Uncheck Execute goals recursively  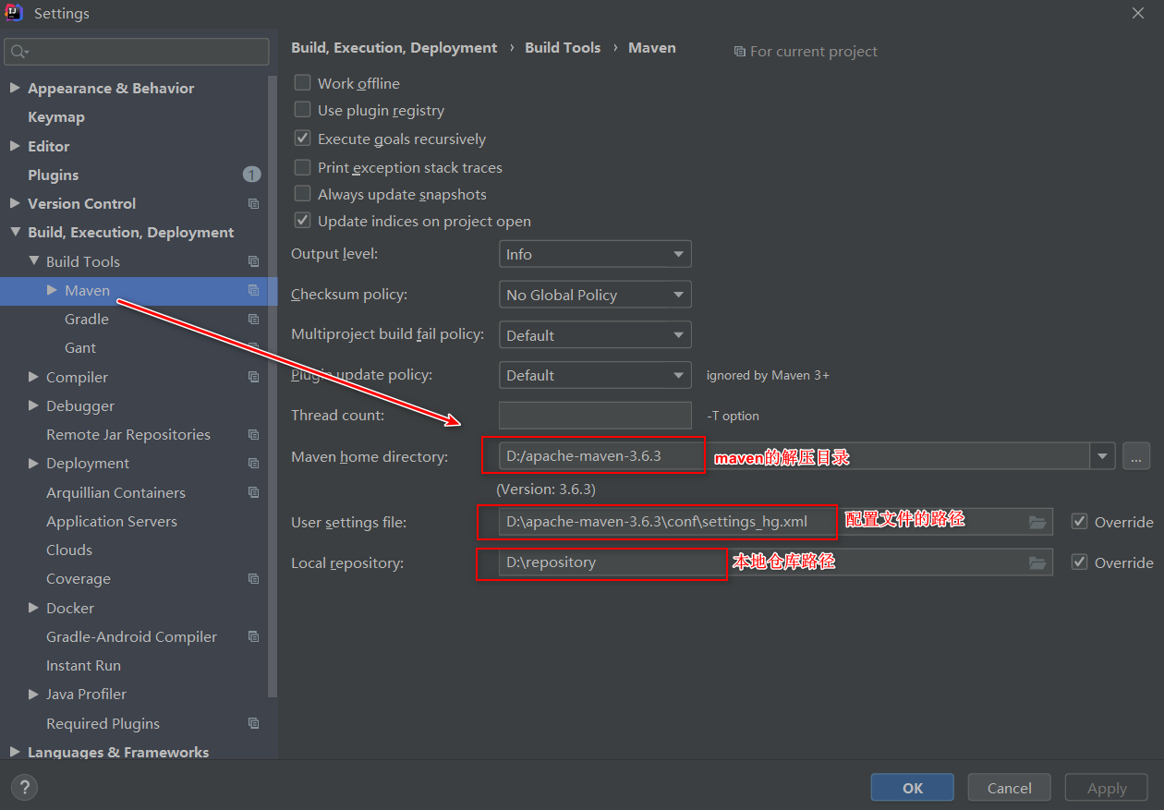tap(302, 139)
